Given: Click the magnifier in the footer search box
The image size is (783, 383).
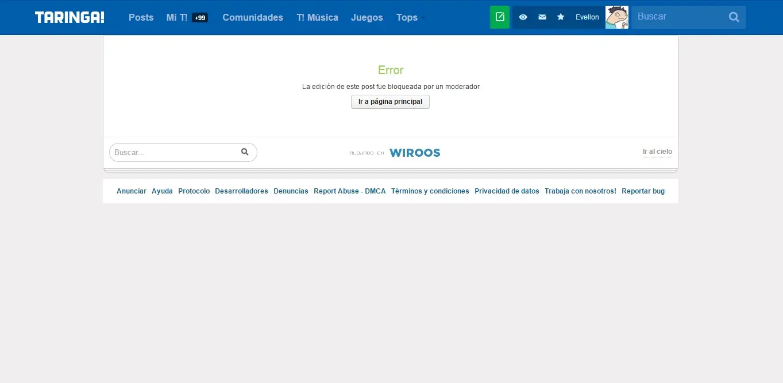Looking at the screenshot, I should point(245,152).
